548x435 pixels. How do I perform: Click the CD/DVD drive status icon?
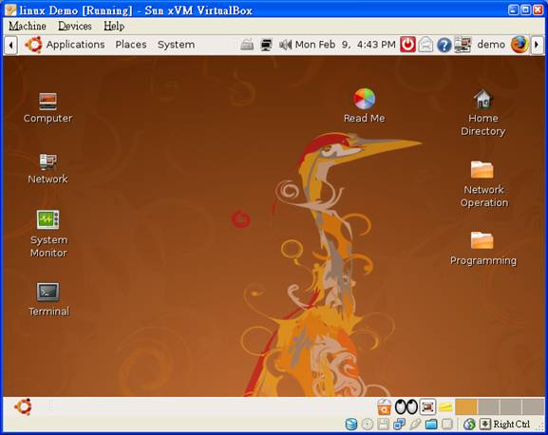pos(367,425)
